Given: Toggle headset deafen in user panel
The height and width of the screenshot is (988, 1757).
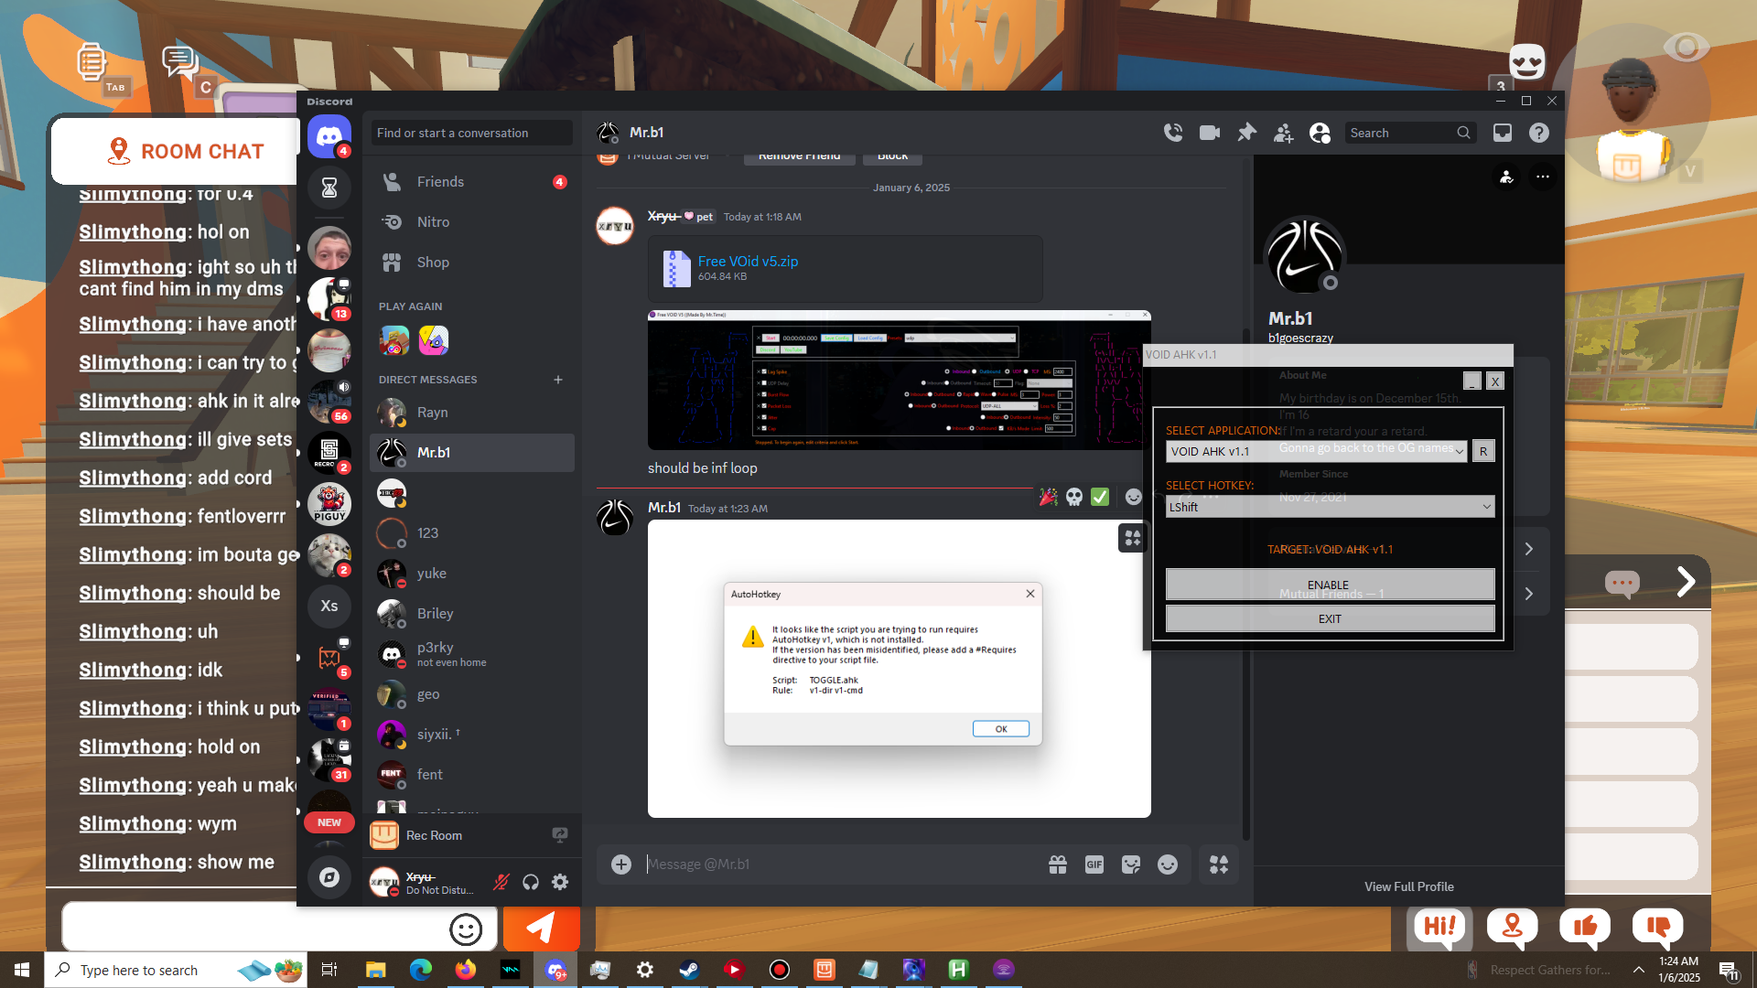Looking at the screenshot, I should [x=531, y=882].
